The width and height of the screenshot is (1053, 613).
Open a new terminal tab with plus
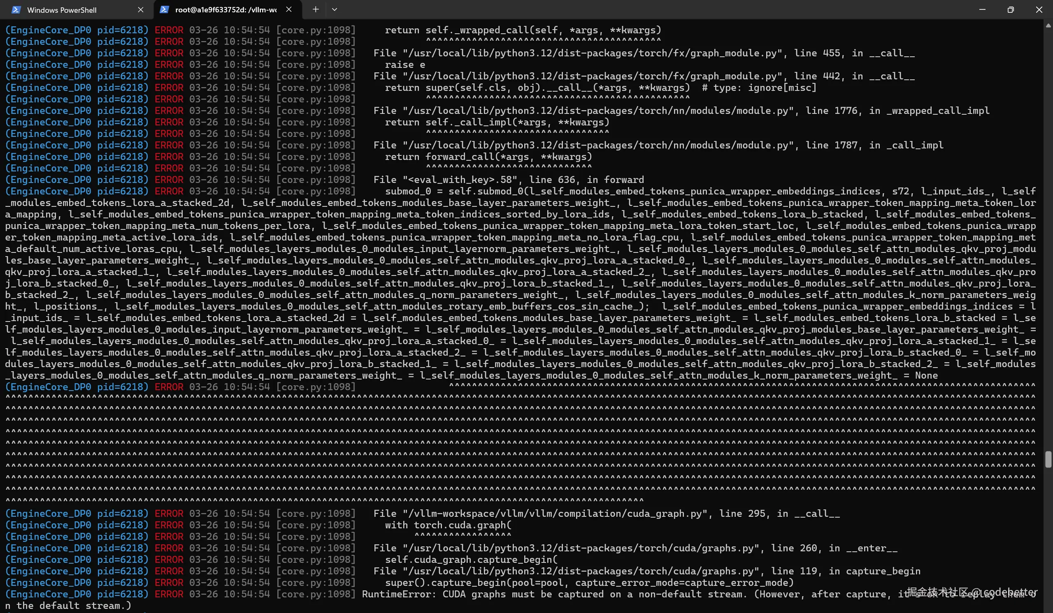(316, 9)
